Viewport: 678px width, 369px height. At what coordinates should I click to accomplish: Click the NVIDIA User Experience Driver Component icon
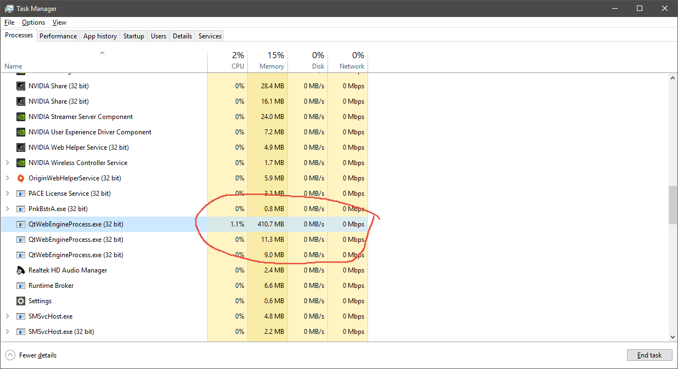click(20, 132)
